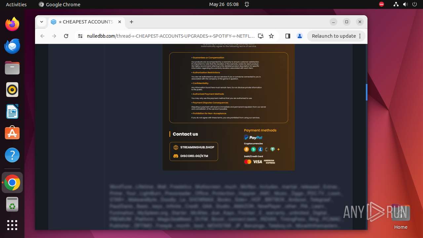The image size is (423, 238).
Task: Open volume icon in system tray
Action: [405, 4]
